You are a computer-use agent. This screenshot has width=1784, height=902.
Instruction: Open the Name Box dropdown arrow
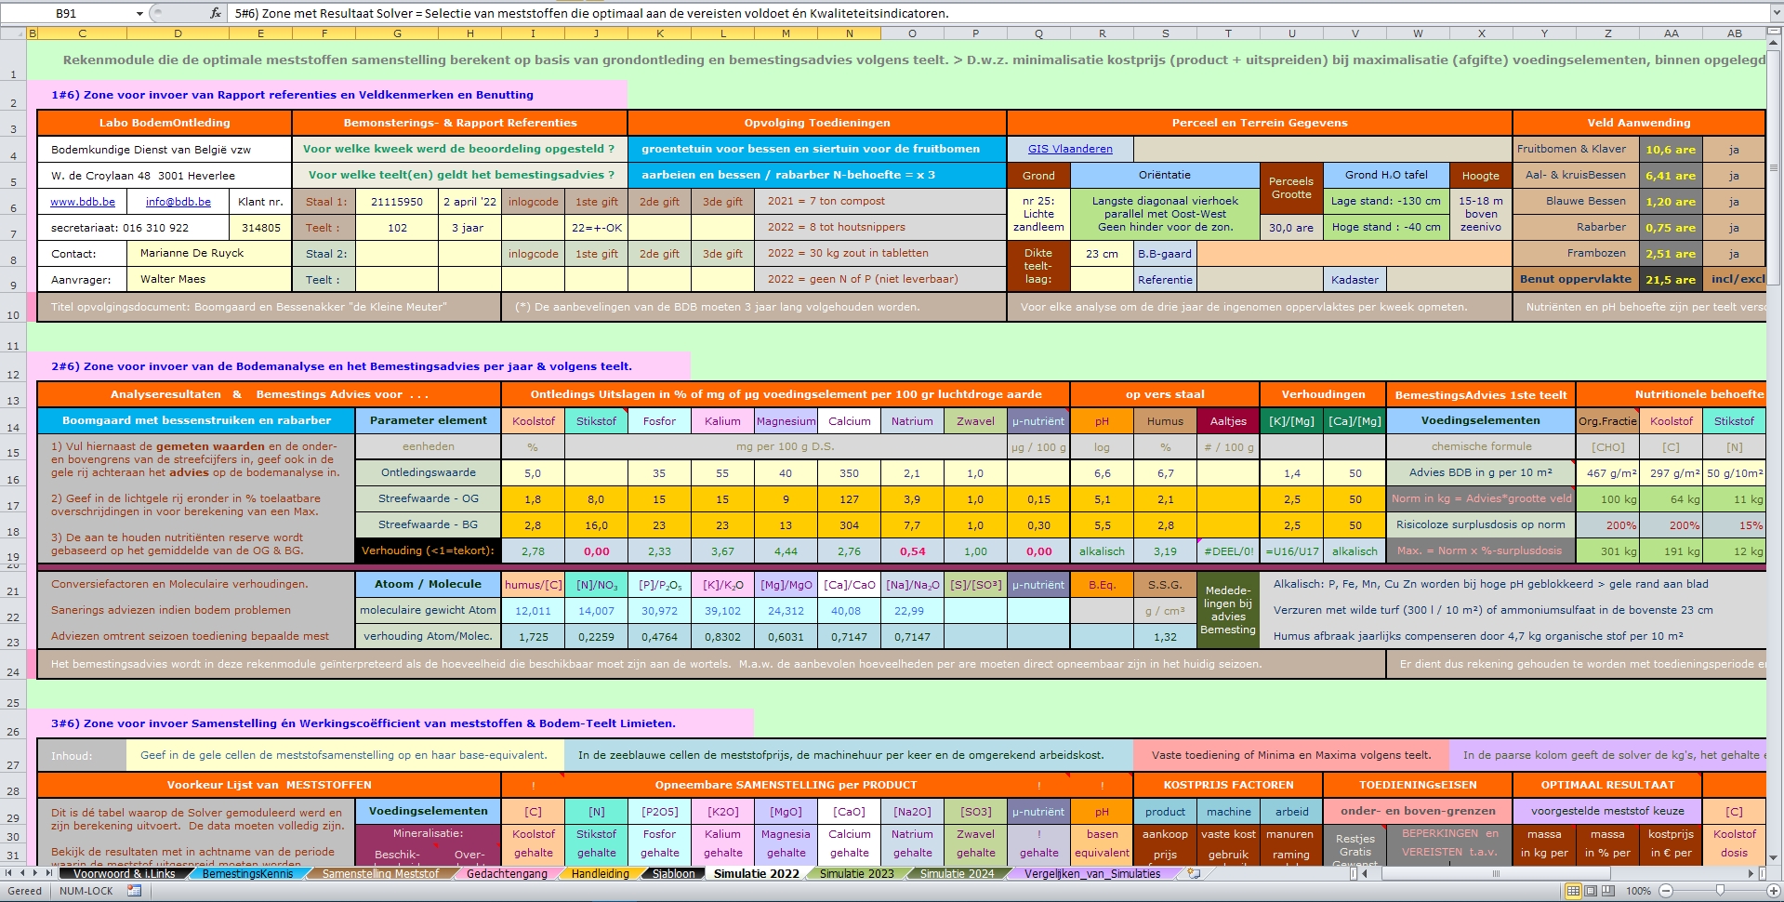click(139, 14)
